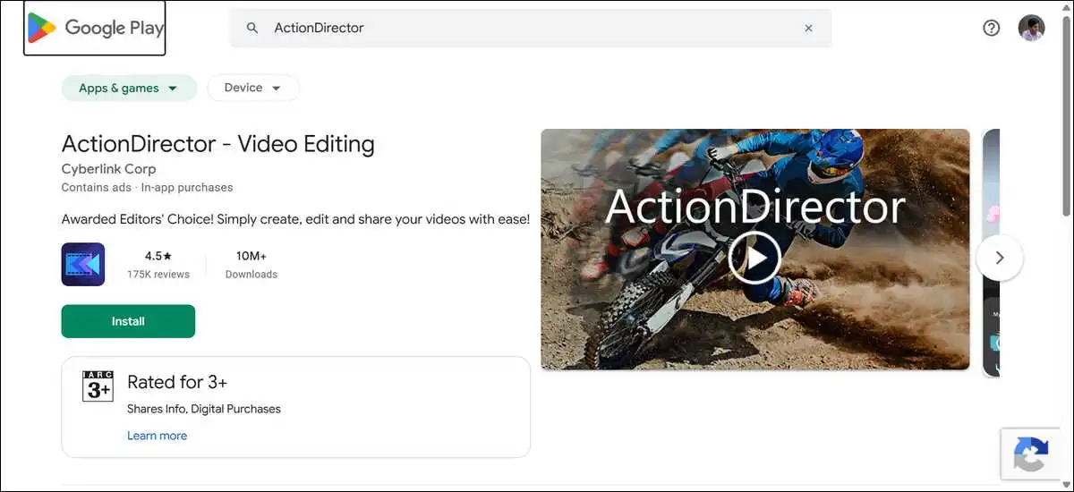
Task: Play the ActionDirector trailer video
Action: (x=754, y=259)
